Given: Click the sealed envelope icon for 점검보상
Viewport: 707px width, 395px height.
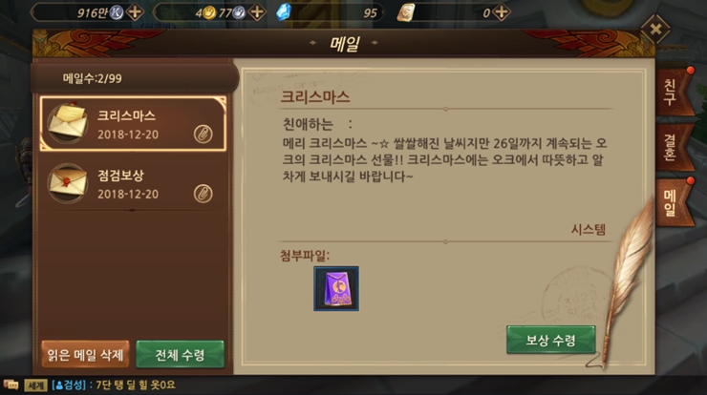Looking at the screenshot, I should (x=68, y=182).
